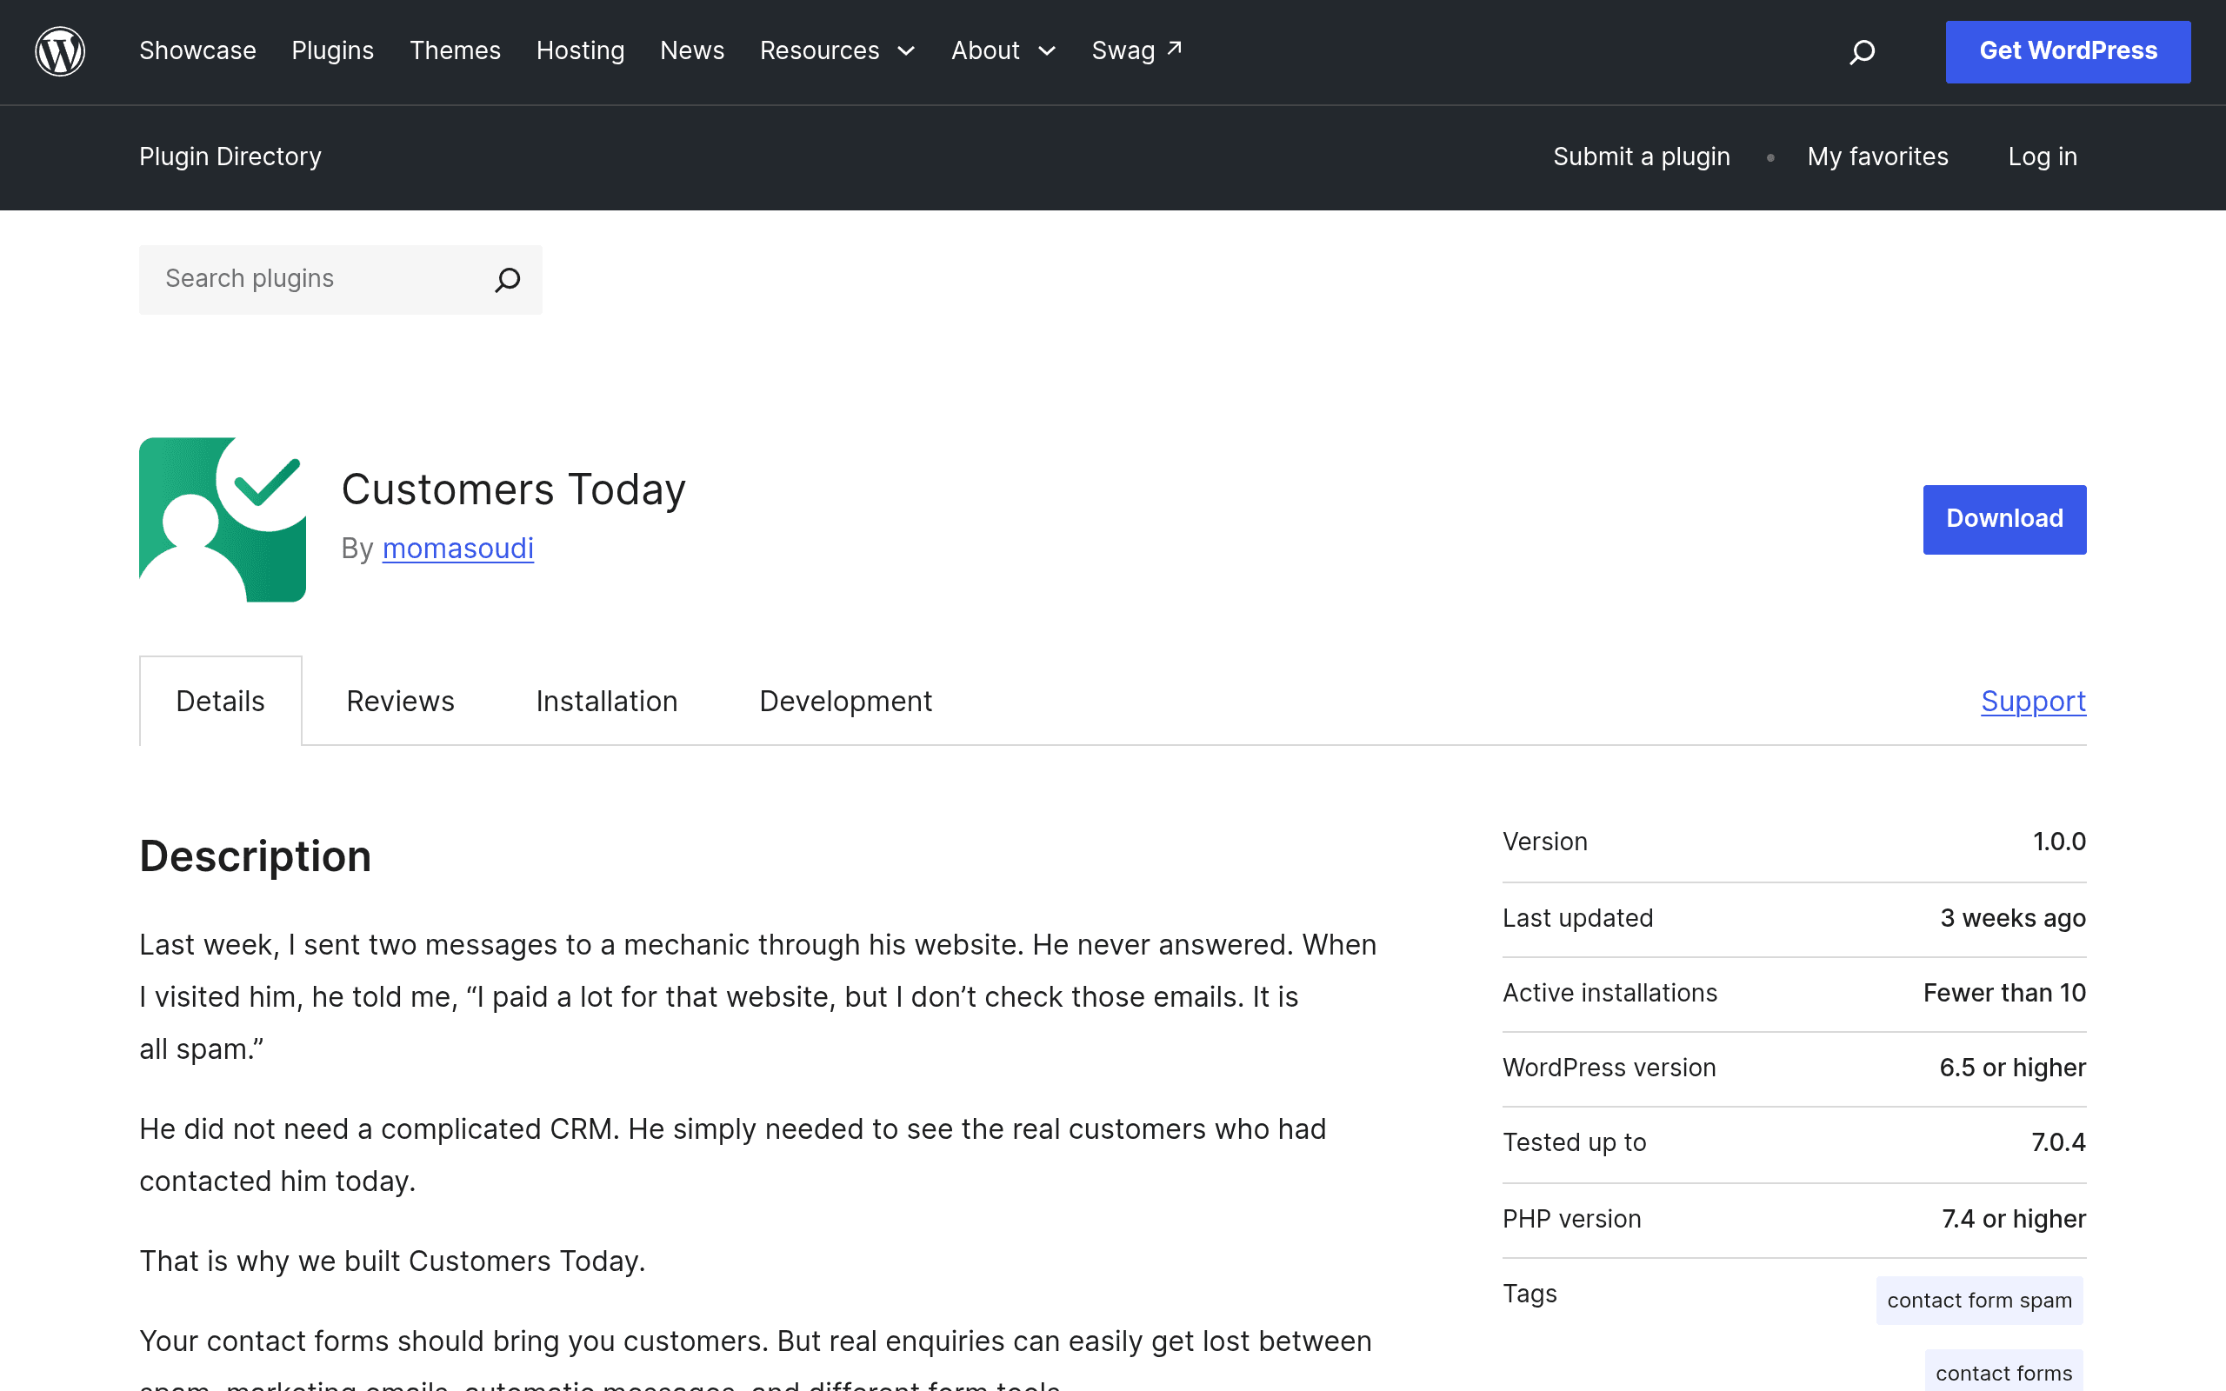This screenshot has height=1391, width=2226.
Task: Click the WordPress logo icon
Action: (60, 51)
